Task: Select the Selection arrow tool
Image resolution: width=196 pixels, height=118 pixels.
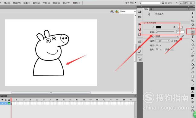Action: 192,13
